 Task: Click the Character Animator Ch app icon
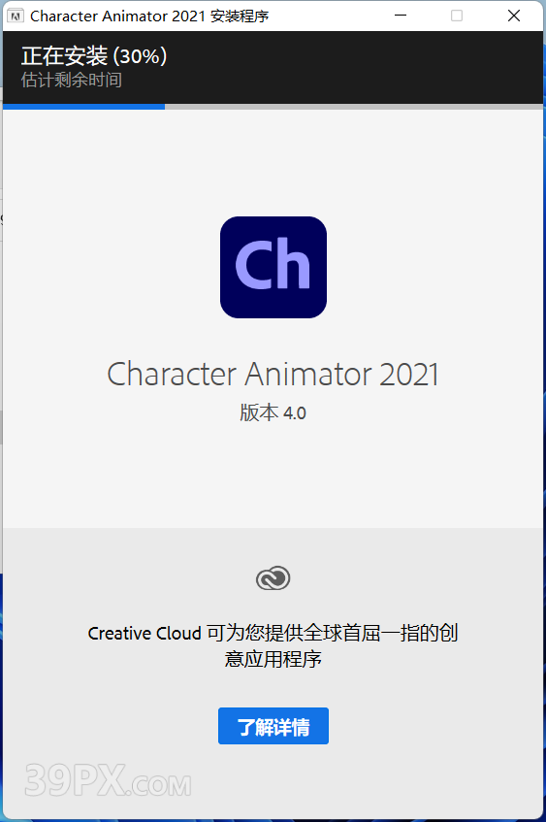click(x=273, y=267)
